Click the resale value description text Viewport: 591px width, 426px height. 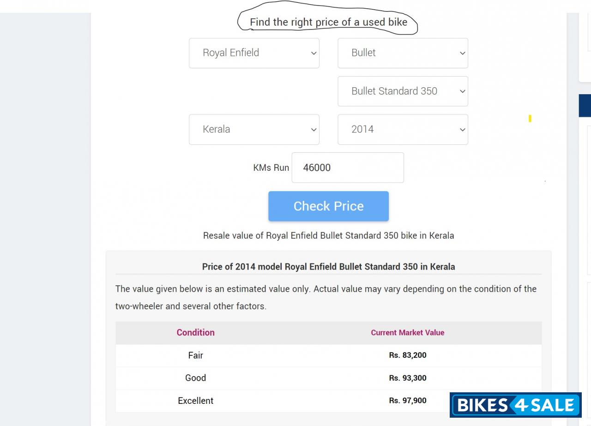click(328, 235)
